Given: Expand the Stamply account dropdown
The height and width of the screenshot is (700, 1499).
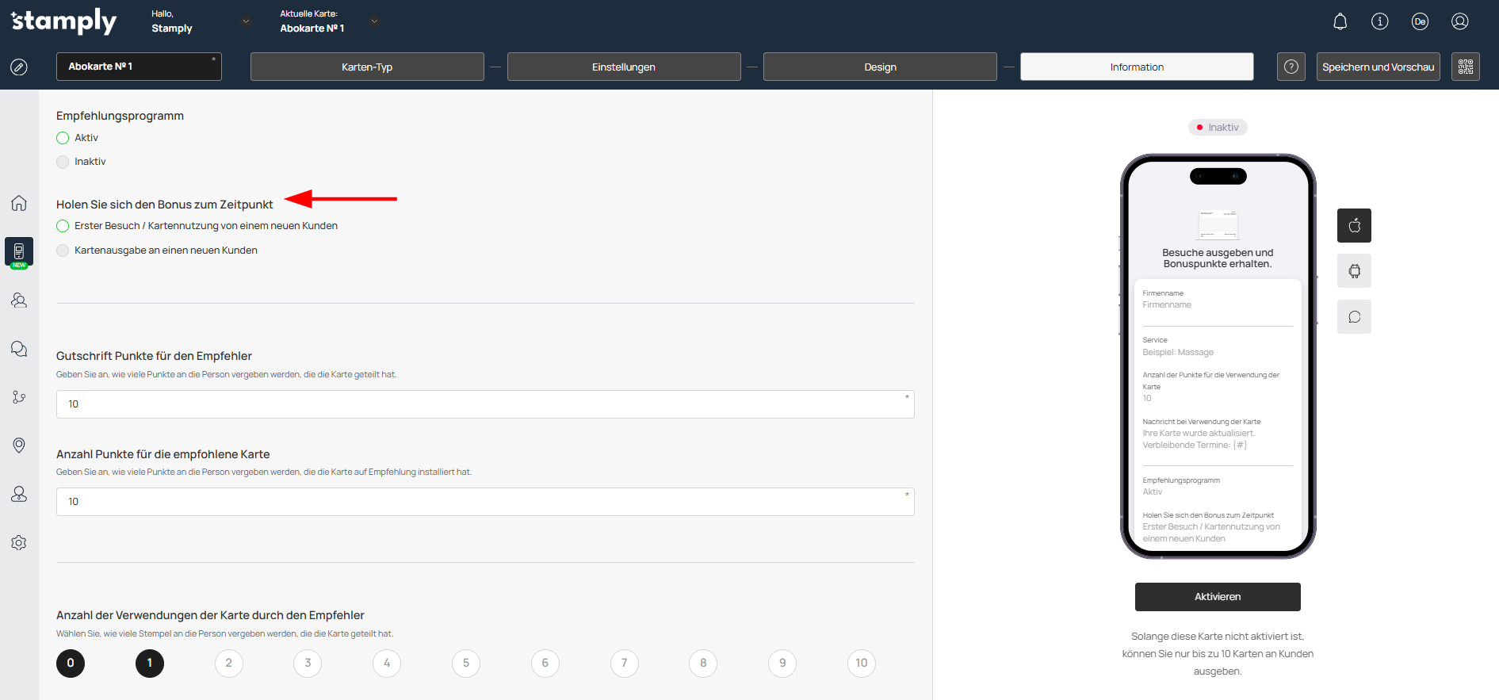Looking at the screenshot, I should pos(246,21).
